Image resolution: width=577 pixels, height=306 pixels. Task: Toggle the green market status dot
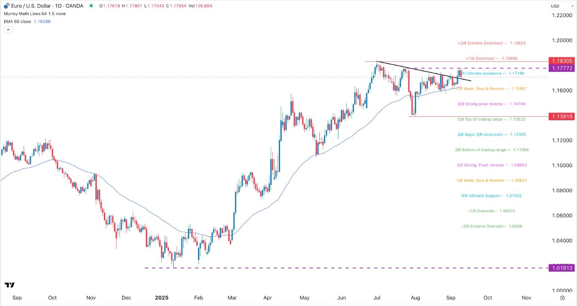pos(90,6)
